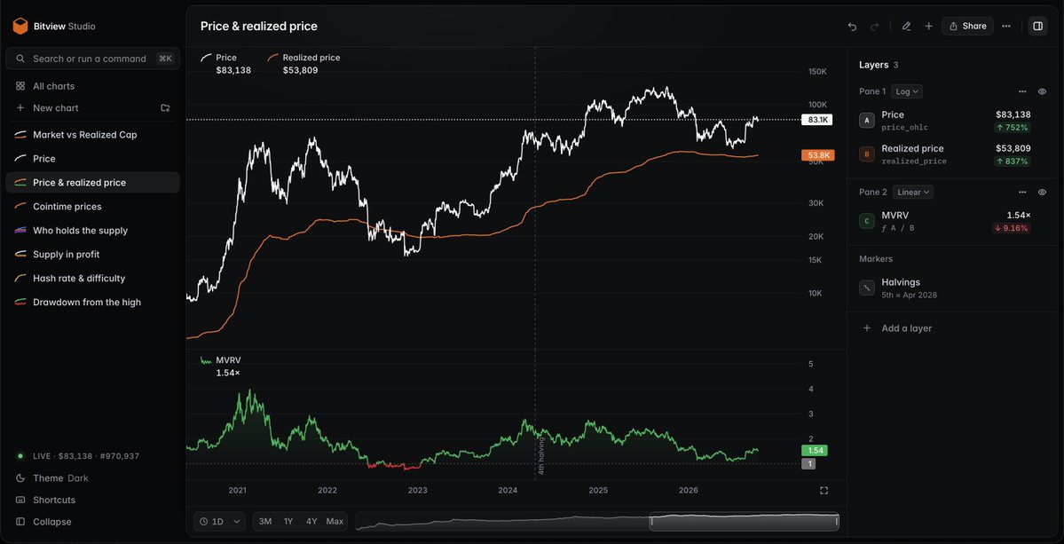The image size is (1064, 544).
Task: Click the Halvings marker icon
Action: (x=866, y=288)
